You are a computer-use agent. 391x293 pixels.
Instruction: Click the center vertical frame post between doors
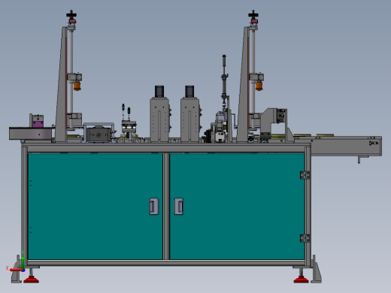point(166,207)
